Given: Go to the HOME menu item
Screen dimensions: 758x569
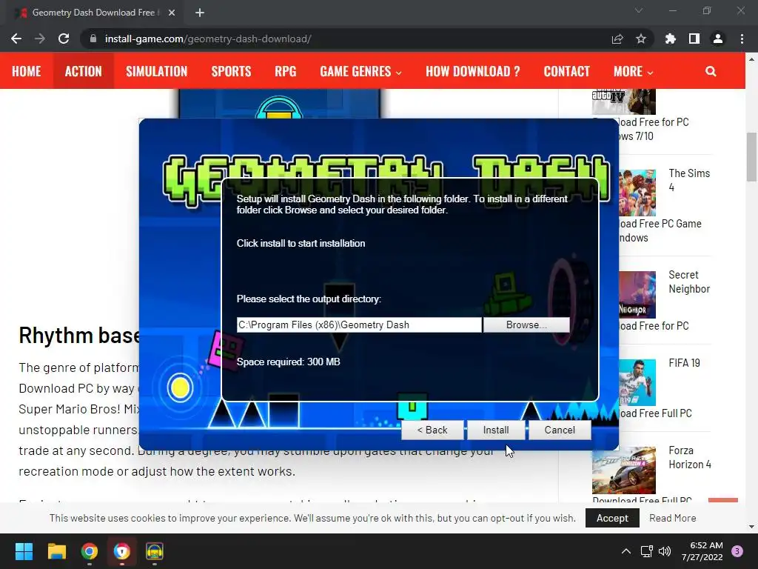Looking at the screenshot, I should (x=26, y=71).
